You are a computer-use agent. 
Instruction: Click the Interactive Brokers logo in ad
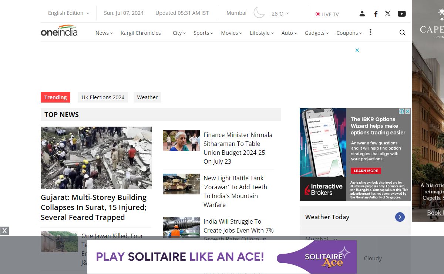tap(324, 189)
